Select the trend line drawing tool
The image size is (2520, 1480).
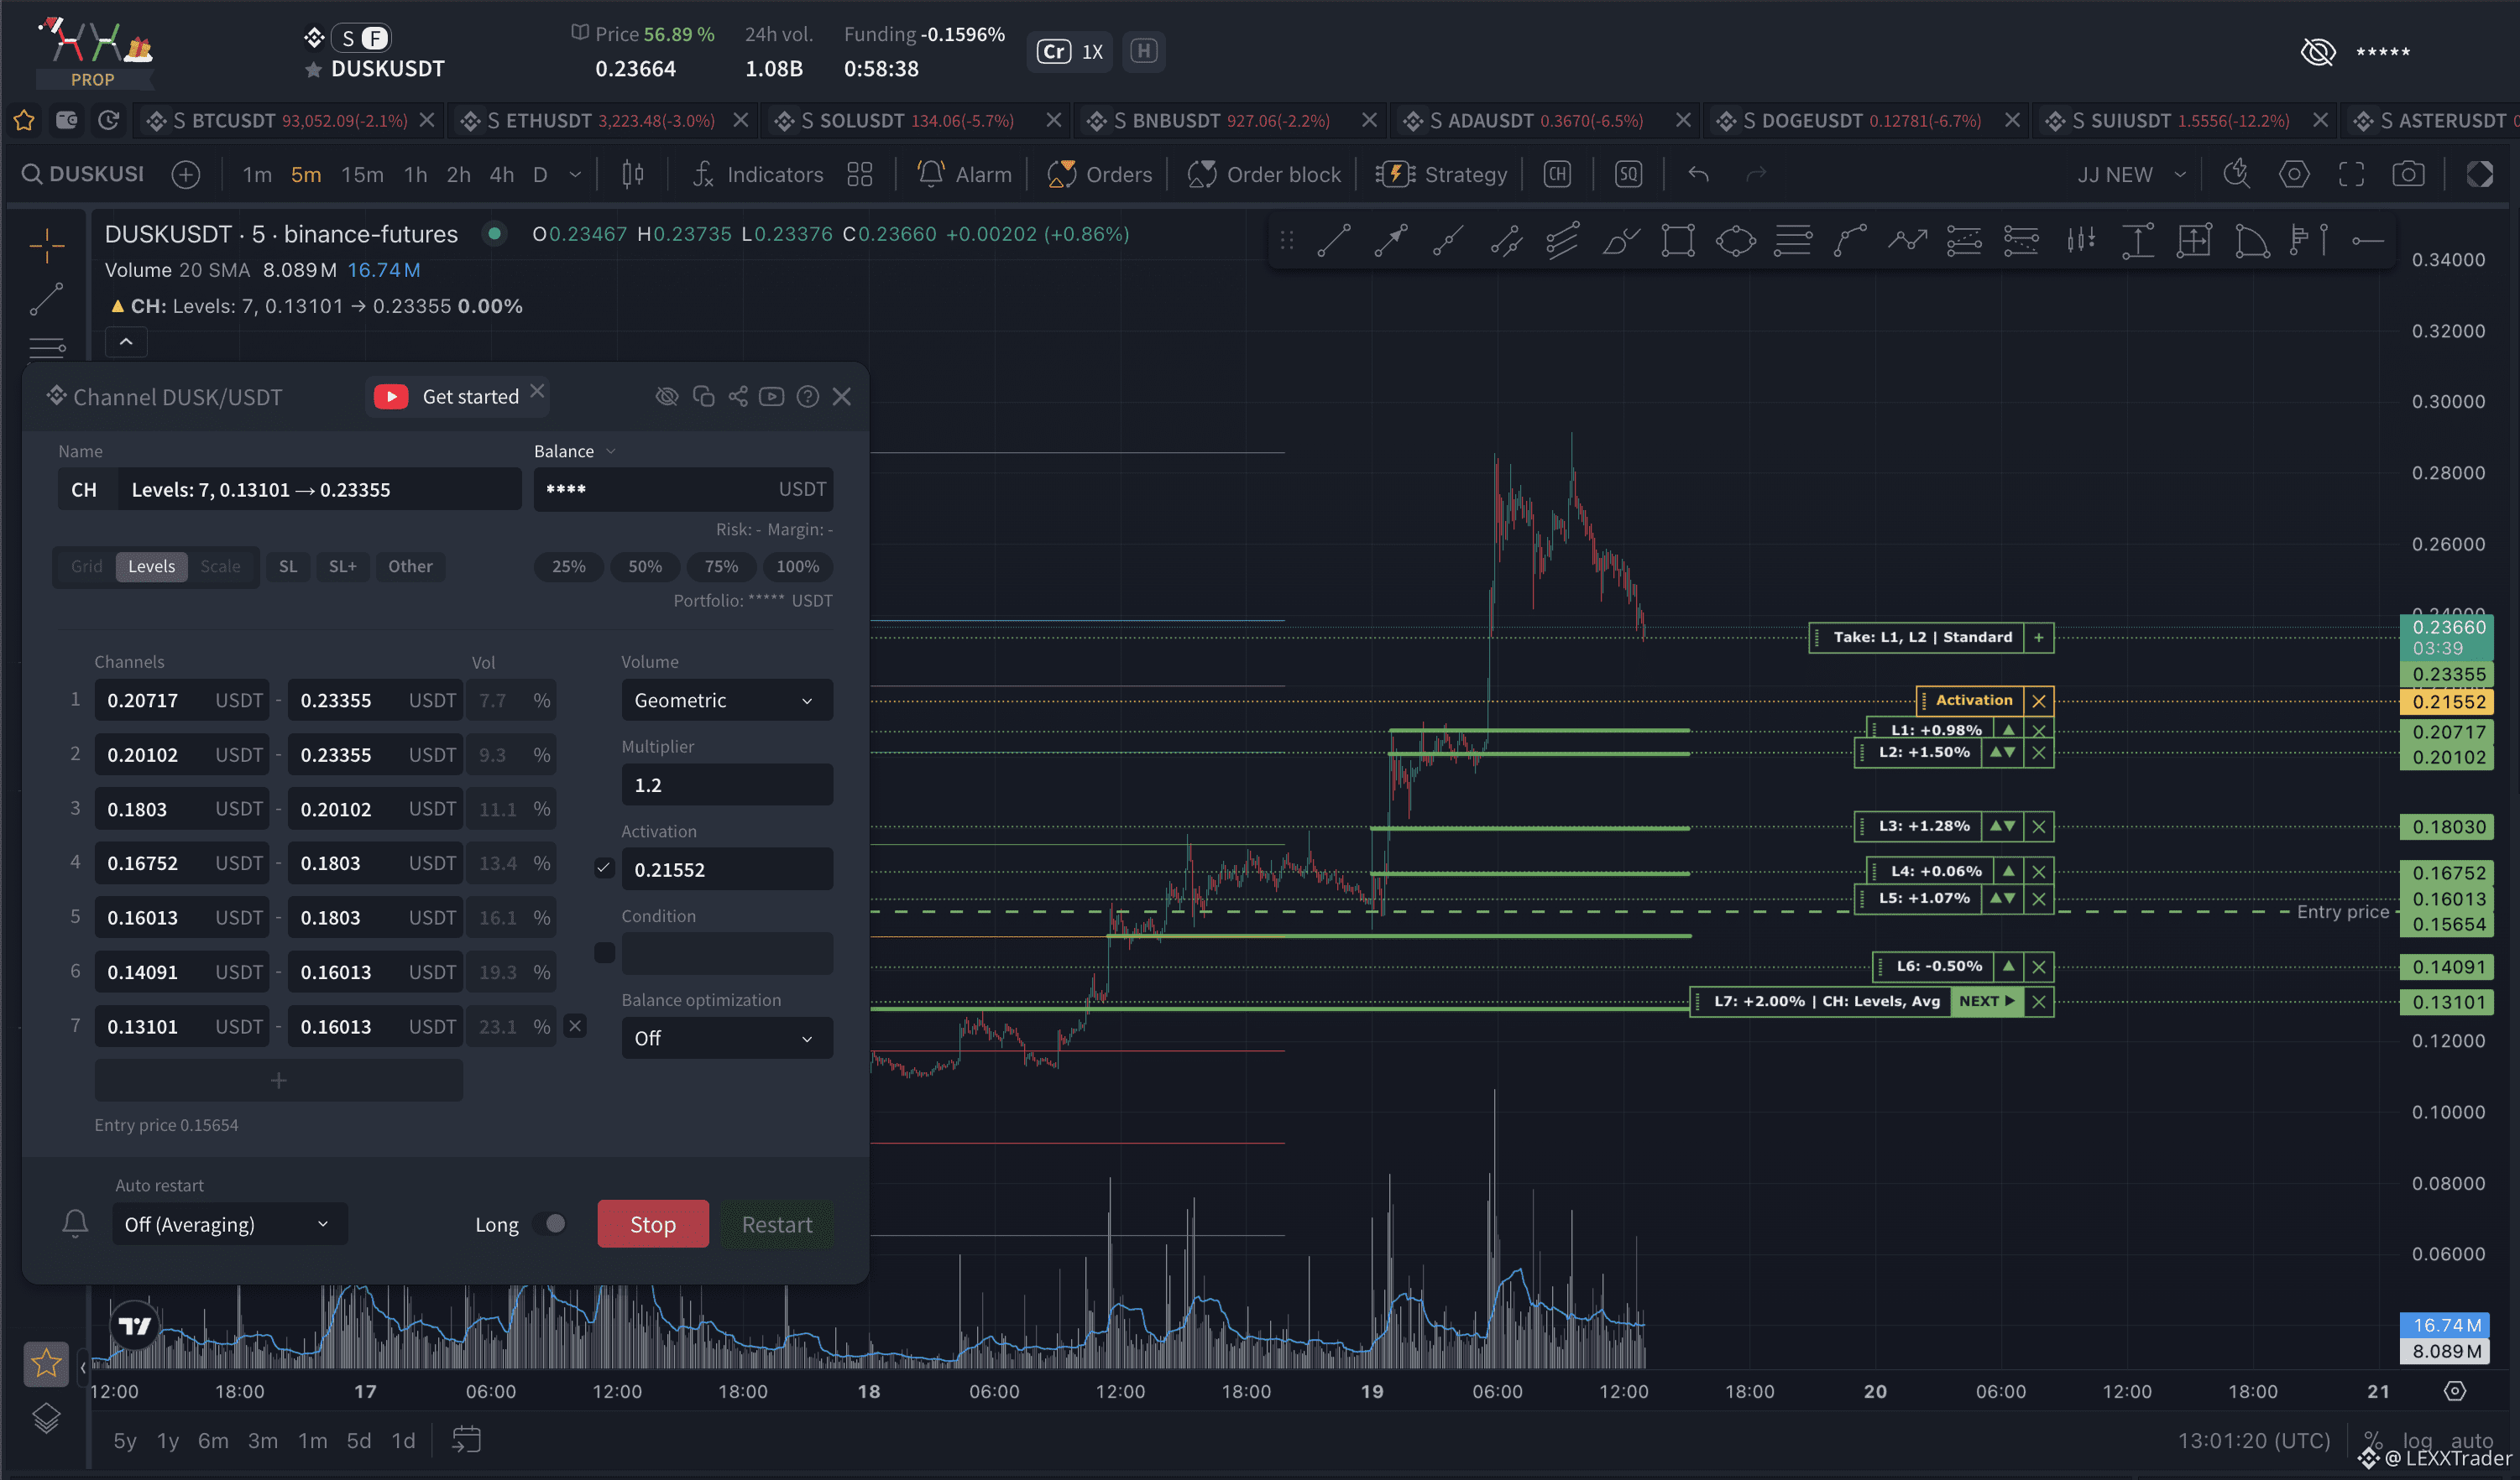1334,241
